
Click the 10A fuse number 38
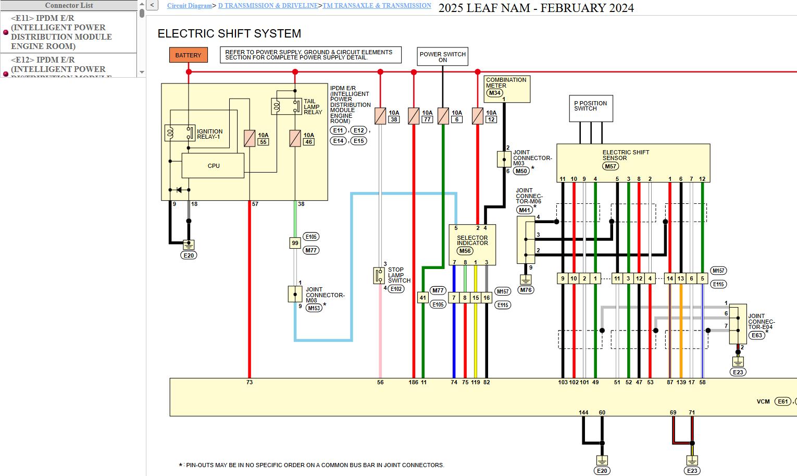[x=380, y=116]
